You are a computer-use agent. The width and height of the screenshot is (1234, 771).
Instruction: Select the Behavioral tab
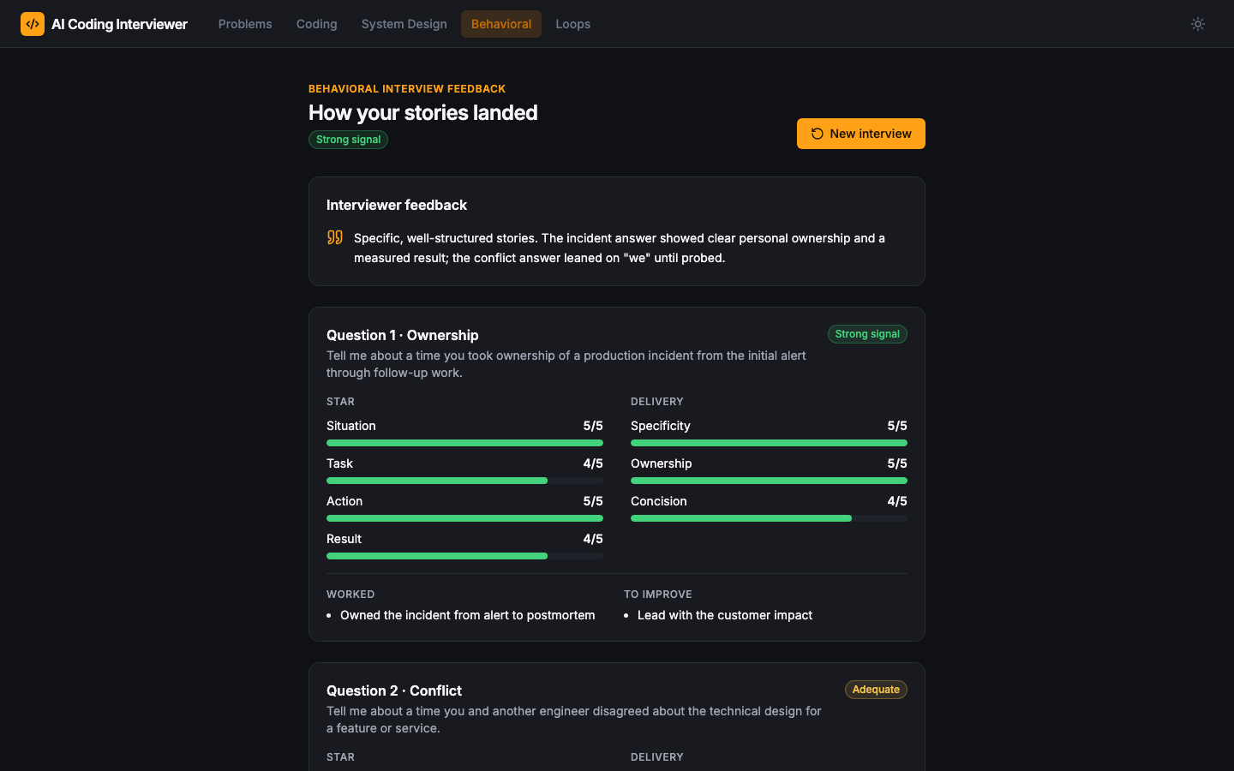pos(501,24)
